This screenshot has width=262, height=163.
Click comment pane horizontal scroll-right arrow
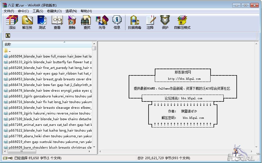(251, 152)
